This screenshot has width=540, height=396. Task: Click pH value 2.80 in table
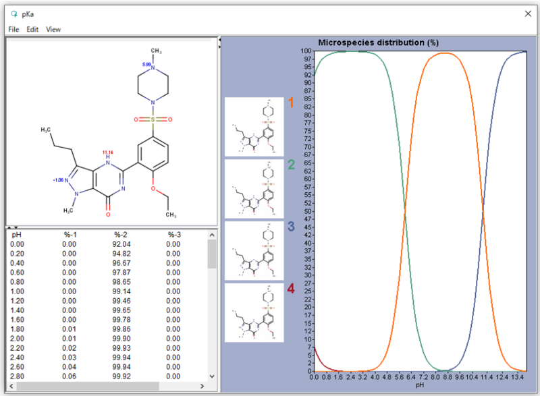point(17,376)
